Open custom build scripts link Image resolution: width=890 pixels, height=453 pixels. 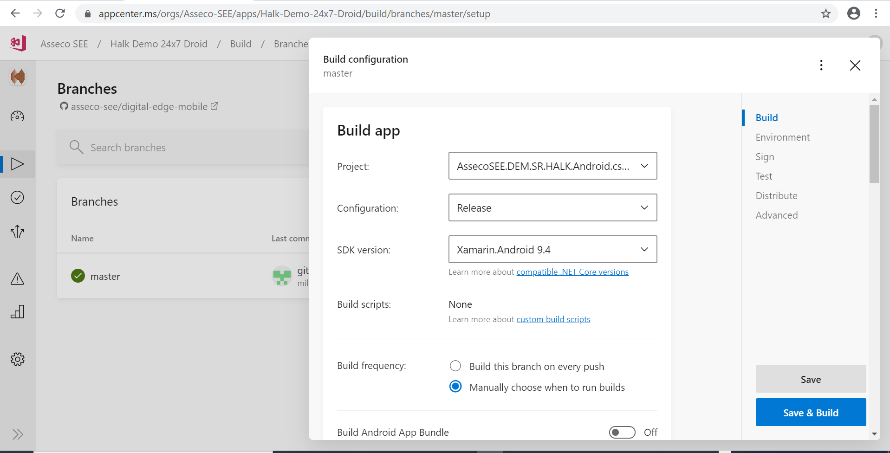pyautogui.click(x=553, y=319)
